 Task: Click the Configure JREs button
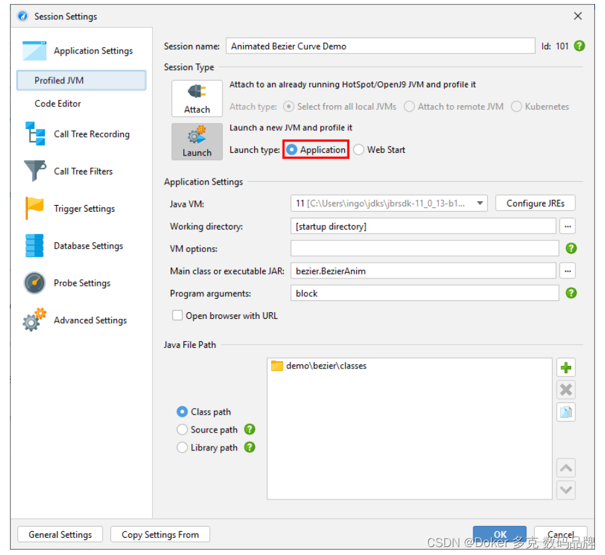point(535,203)
